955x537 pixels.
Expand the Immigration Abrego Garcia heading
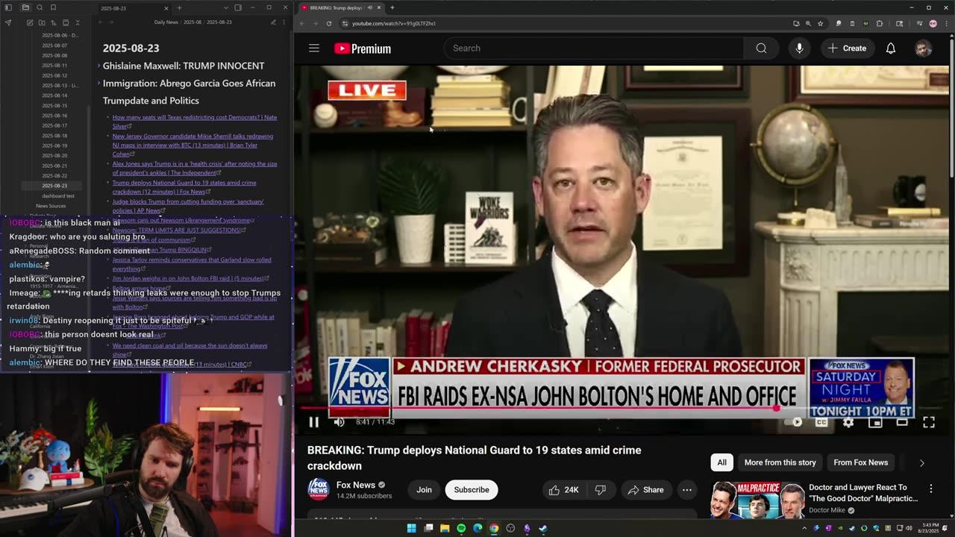98,83
